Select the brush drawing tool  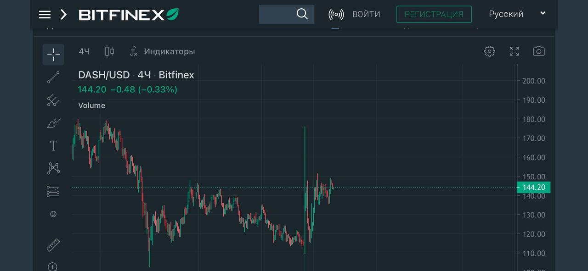click(53, 123)
